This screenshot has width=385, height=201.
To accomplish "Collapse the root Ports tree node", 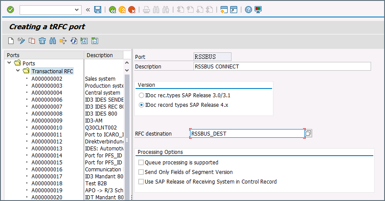I will coord(9,63).
